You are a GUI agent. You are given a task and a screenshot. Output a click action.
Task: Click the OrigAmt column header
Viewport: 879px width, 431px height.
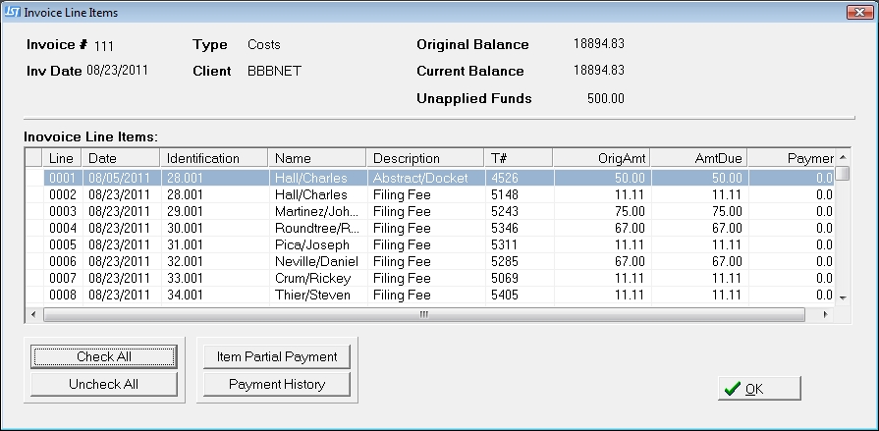click(x=601, y=158)
